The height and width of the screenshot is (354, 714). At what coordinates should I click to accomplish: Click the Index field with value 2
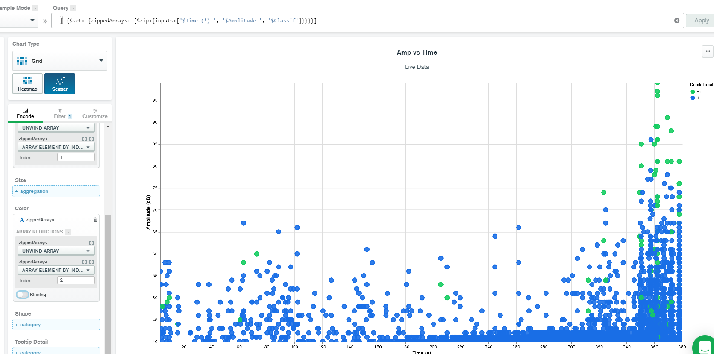76,280
